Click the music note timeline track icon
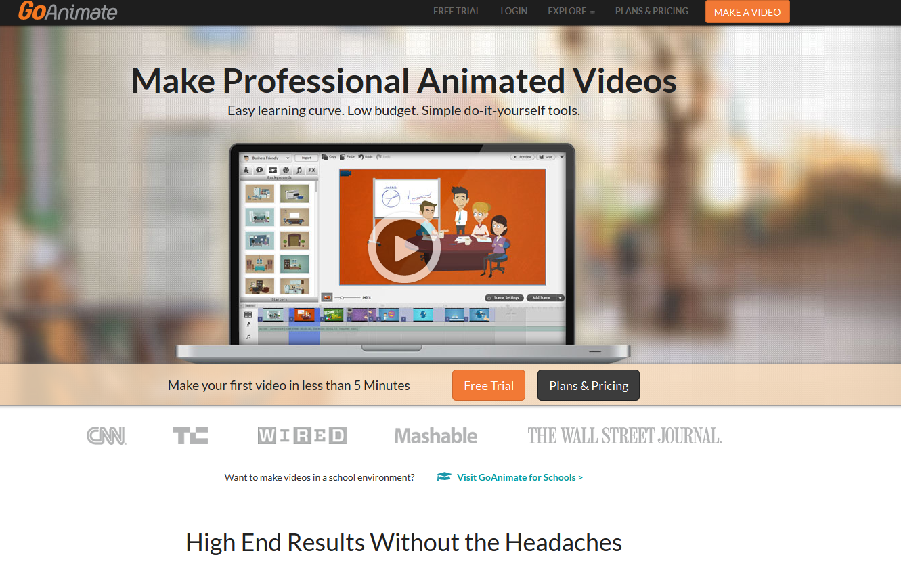 coord(248,336)
